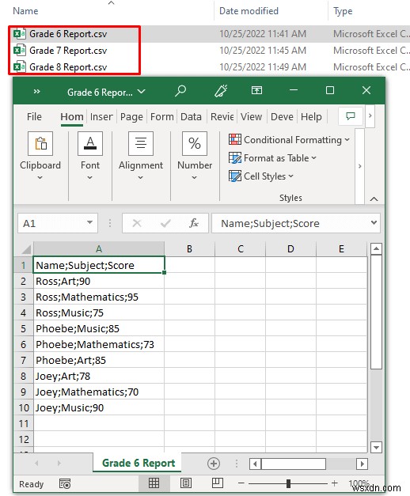Screen dimensions: 410x496
Task: Select row 5 header
Action: tap(24, 328)
